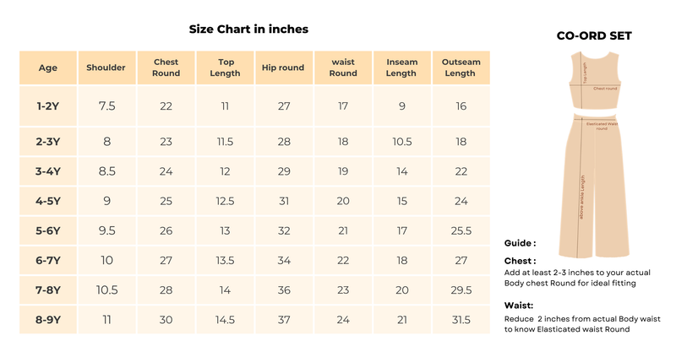The image size is (676, 357).
Task: Select the Hip round column header
Action: [283, 68]
